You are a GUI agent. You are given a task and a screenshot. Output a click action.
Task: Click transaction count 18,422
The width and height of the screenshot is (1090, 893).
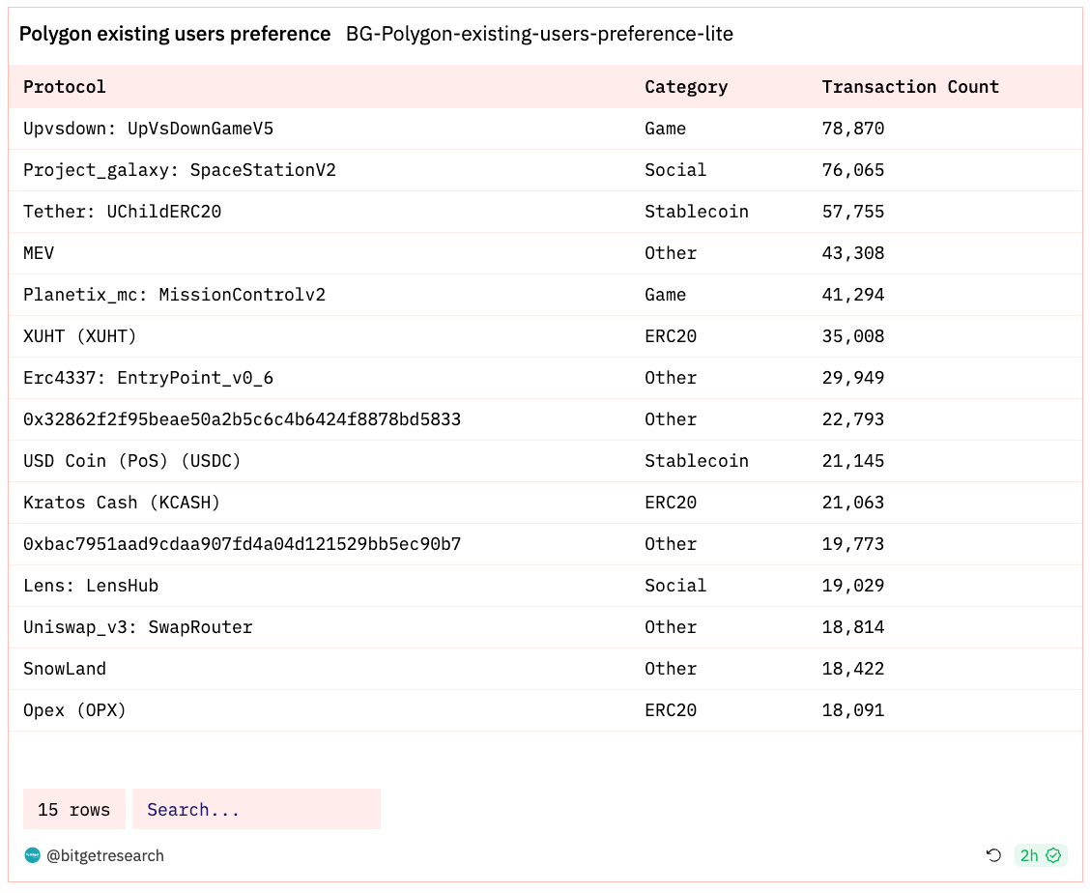tap(853, 669)
